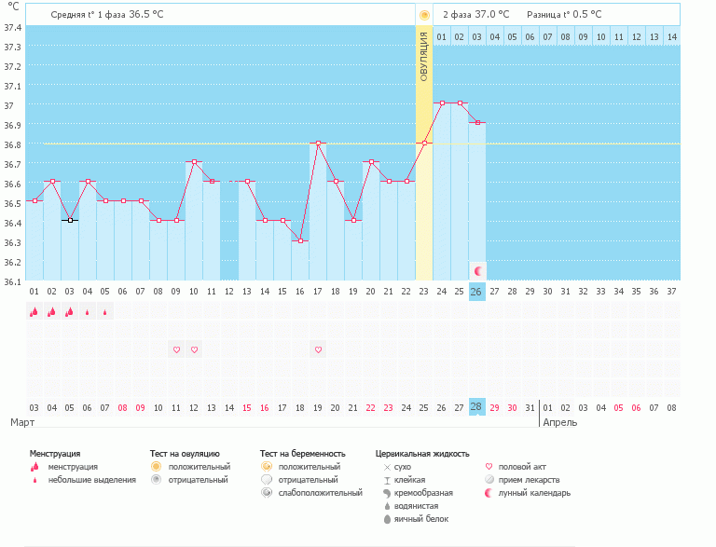
Task: Click the 37.0 temperature point on day 24
Action: (x=442, y=103)
